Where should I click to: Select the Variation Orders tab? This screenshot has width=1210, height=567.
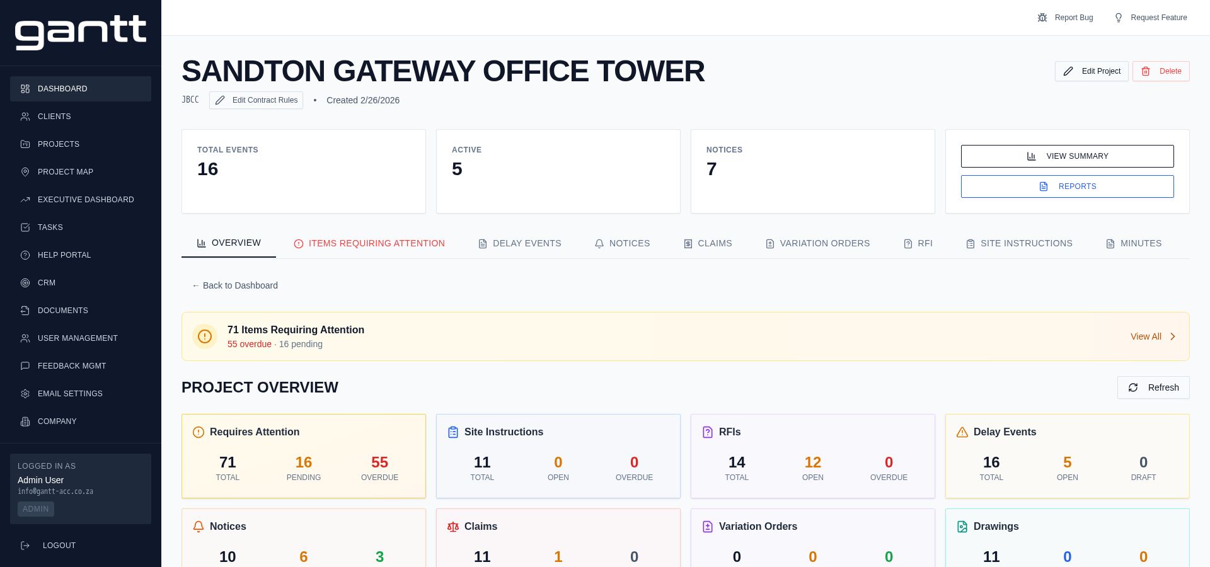[817, 244]
